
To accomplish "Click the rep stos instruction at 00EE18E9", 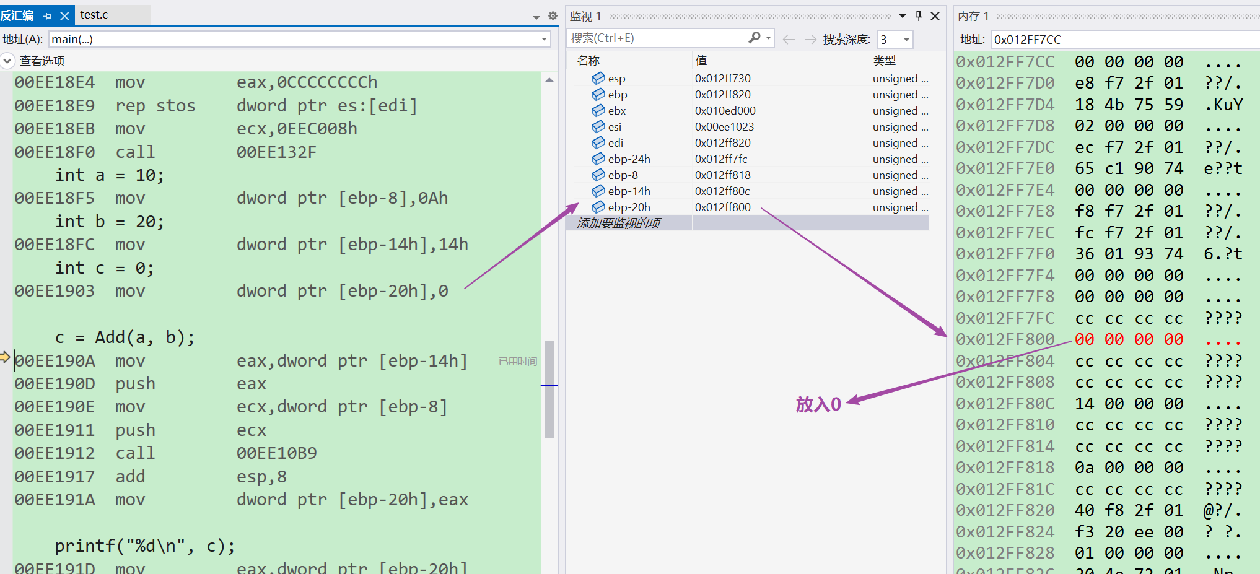I will [216, 106].
